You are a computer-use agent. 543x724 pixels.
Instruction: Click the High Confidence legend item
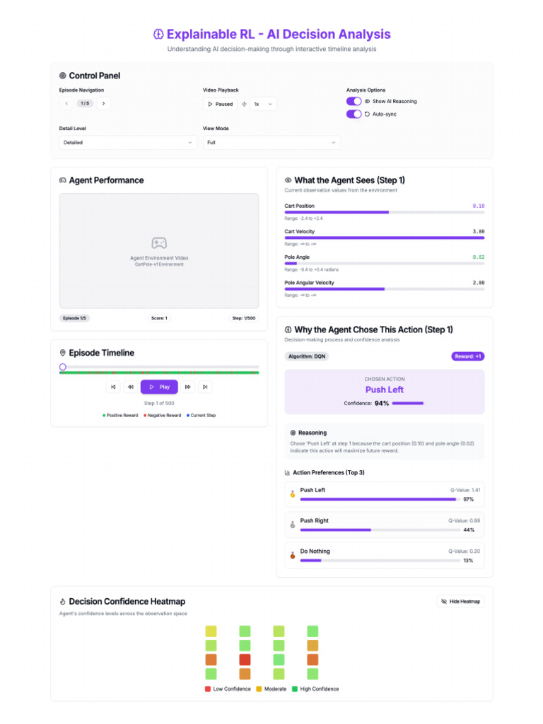pyautogui.click(x=315, y=689)
